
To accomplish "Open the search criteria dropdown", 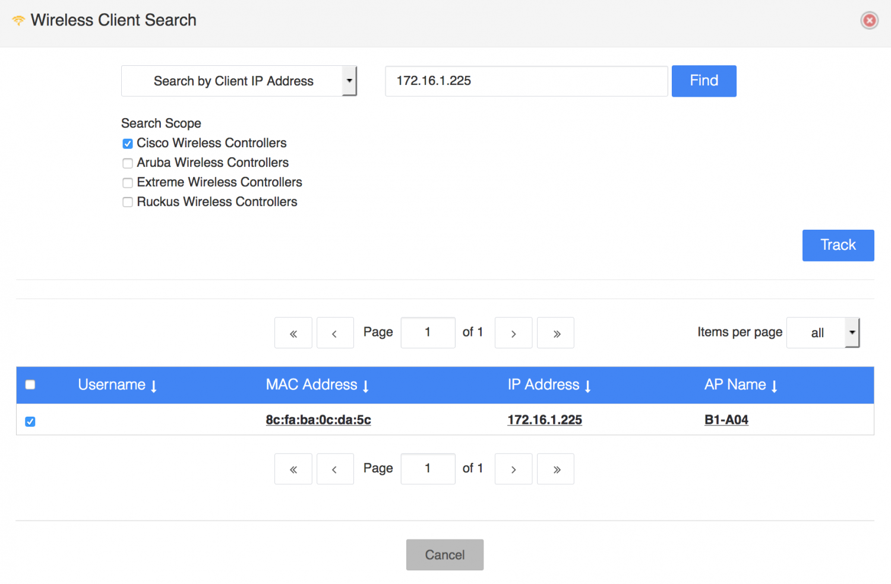I will coord(350,81).
